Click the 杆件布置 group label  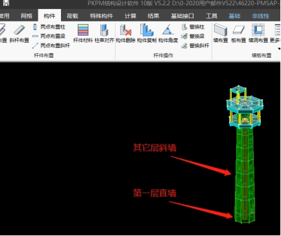click(x=44, y=56)
